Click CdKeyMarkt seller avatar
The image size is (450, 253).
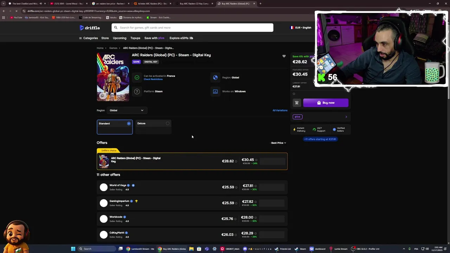click(104, 235)
